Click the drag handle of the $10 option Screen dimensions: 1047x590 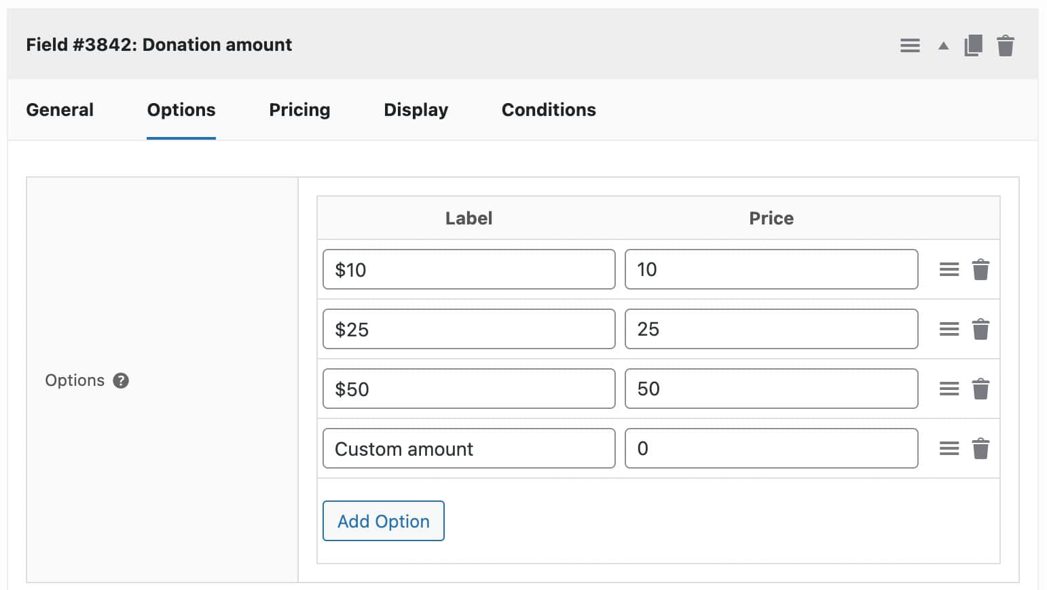(x=949, y=269)
